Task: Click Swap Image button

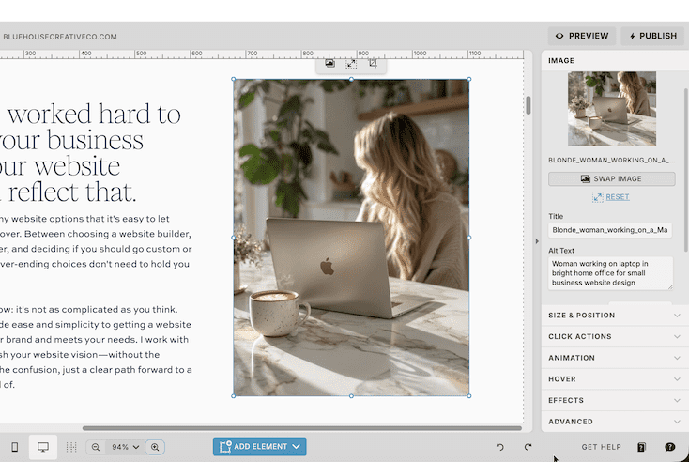Action: [x=612, y=179]
